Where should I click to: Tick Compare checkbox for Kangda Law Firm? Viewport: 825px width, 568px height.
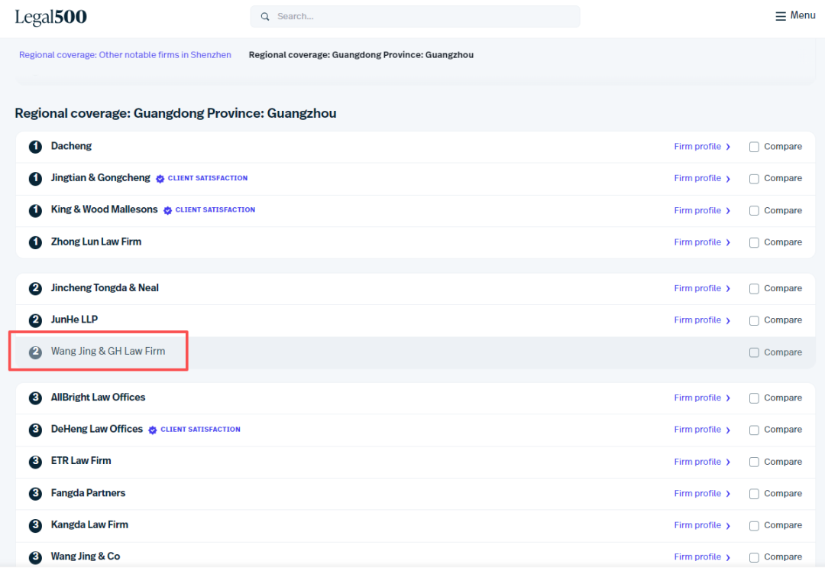pyautogui.click(x=754, y=525)
